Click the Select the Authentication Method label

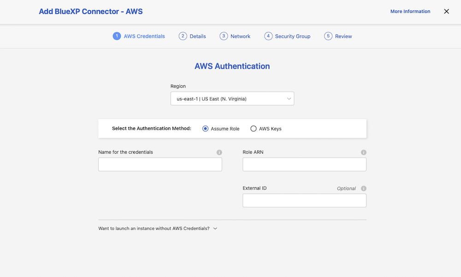(x=152, y=128)
